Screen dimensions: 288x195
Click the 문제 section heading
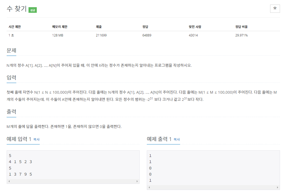[x=11, y=51]
